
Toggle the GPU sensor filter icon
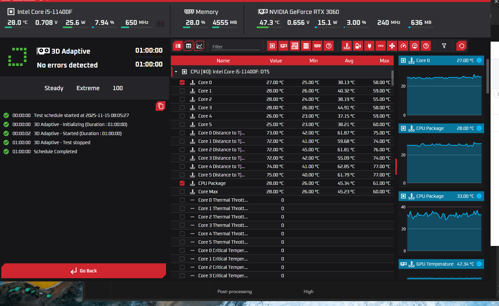pyautogui.click(x=284, y=46)
